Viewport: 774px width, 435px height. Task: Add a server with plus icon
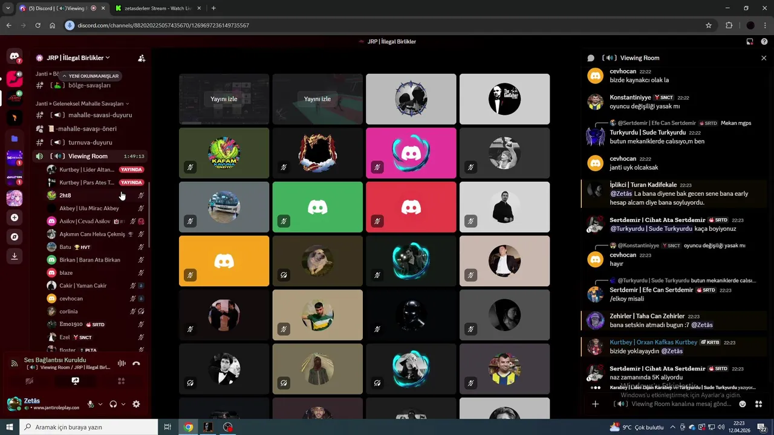[15, 217]
